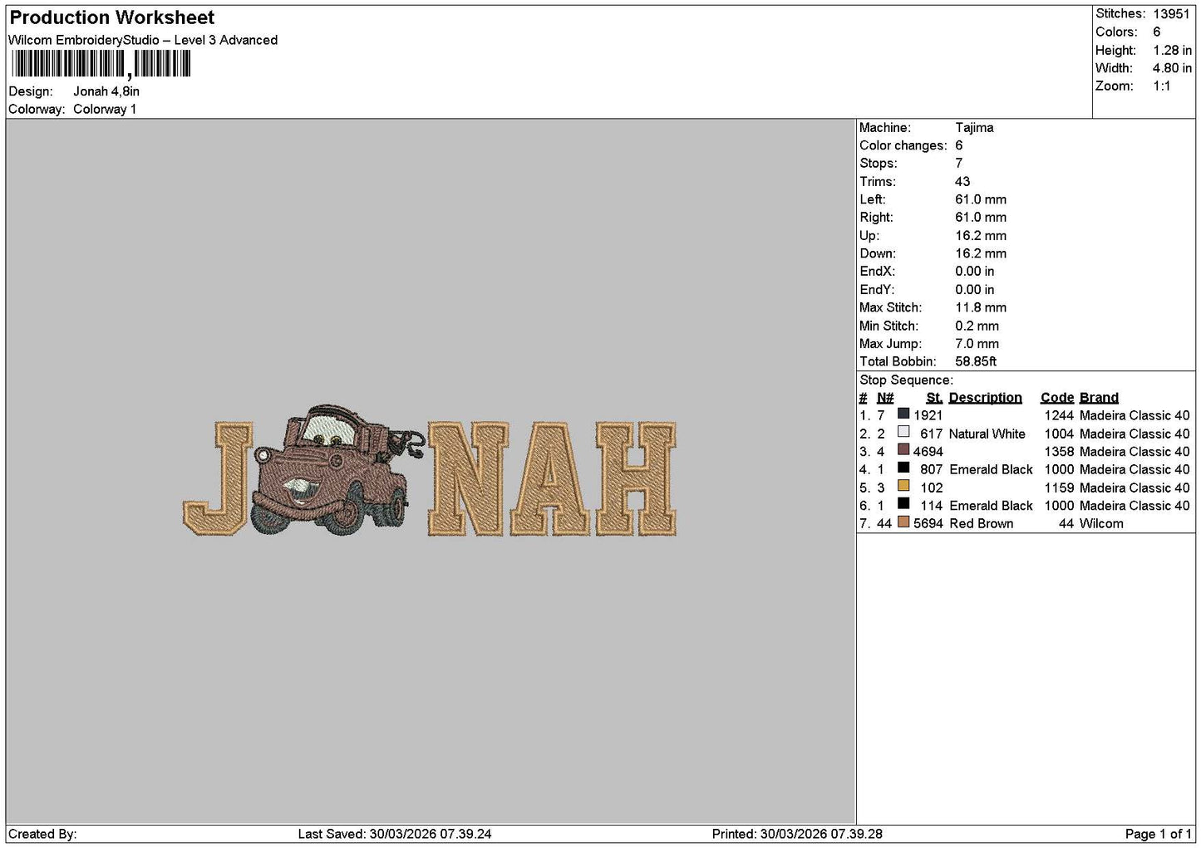Click the Max Stitch value '11.8 mm'
1201x848 pixels.
point(981,307)
